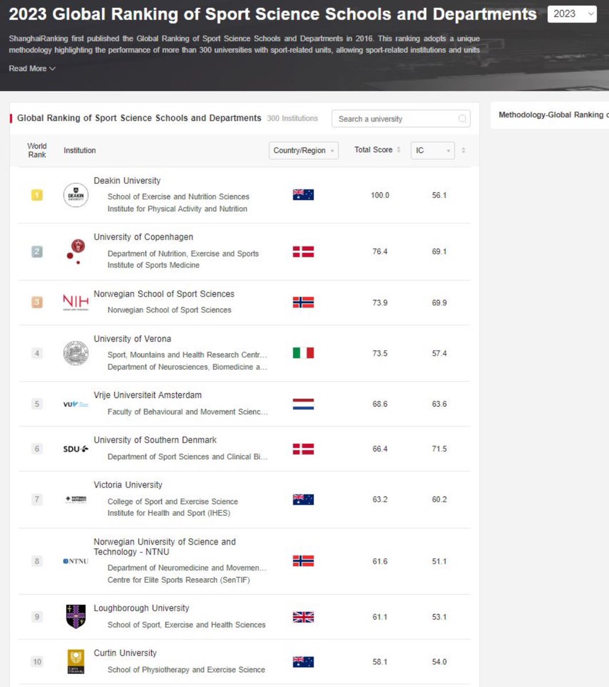The height and width of the screenshot is (687, 609).
Task: Click the Loughborough University crest logo
Action: click(x=76, y=617)
